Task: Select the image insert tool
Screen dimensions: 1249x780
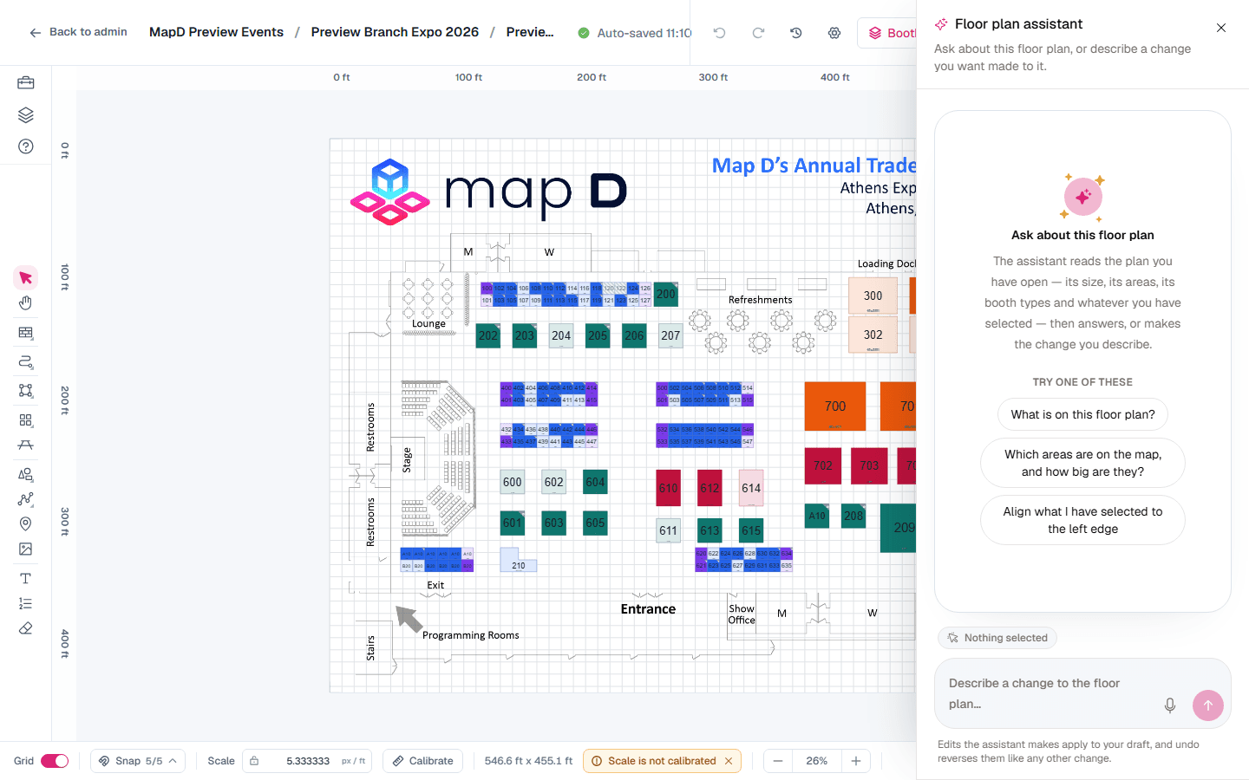Action: pos(25,549)
